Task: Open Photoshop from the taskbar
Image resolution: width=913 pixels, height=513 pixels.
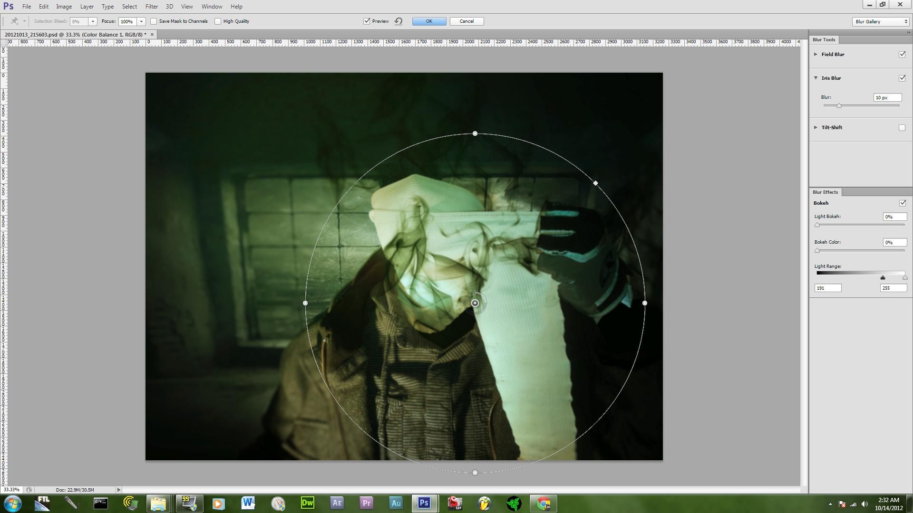Action: coord(425,503)
